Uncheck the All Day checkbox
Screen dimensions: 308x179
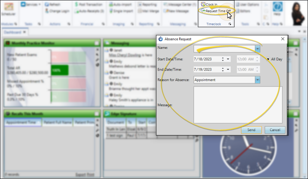click(268, 59)
